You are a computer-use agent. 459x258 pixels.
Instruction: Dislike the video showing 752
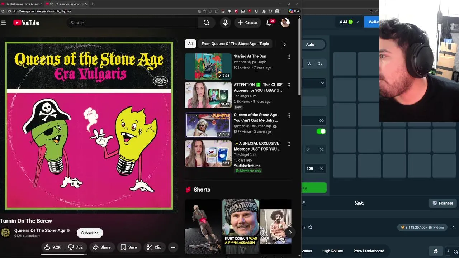(x=75, y=247)
